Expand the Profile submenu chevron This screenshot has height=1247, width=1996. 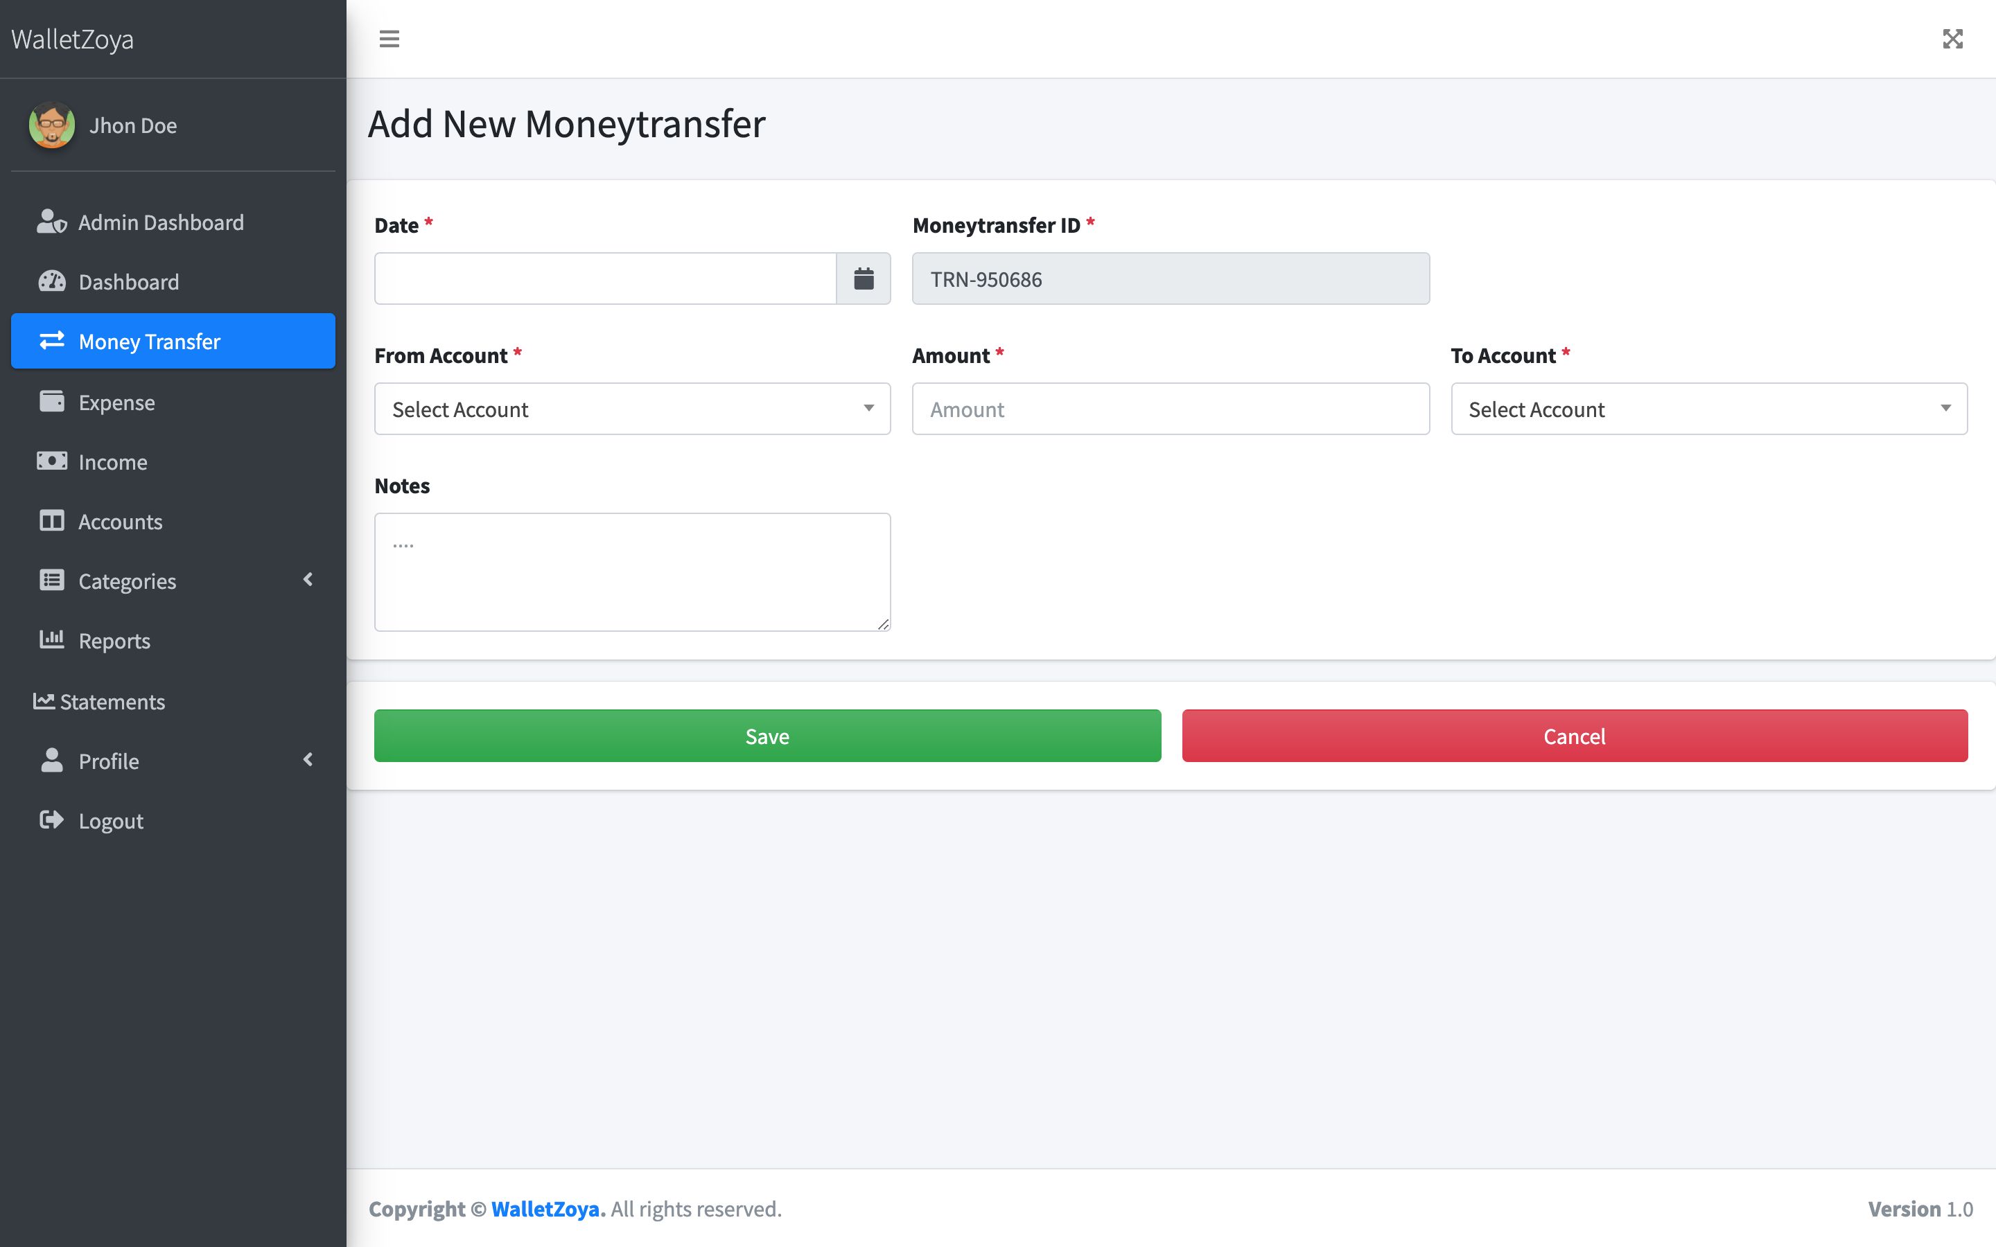308,759
